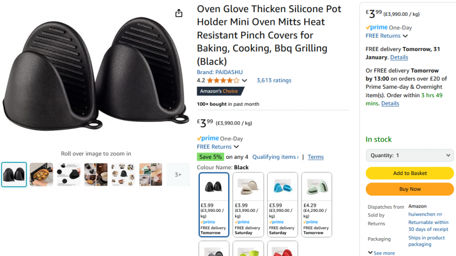Open the Qualifying items link
The height and width of the screenshot is (256, 456).
click(x=275, y=157)
